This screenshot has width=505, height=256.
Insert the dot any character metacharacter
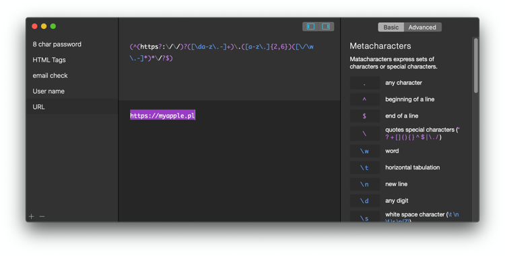(364, 83)
